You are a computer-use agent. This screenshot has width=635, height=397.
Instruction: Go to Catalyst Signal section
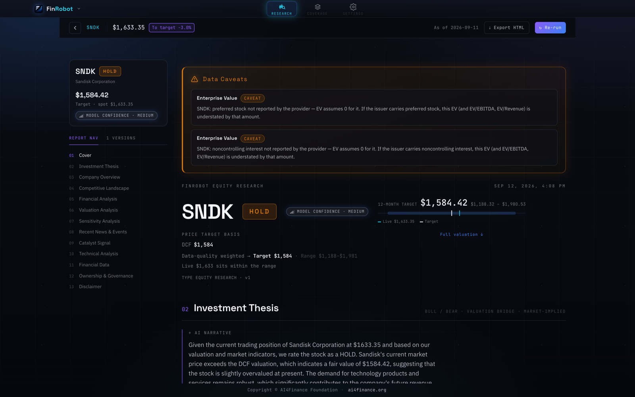pos(95,243)
